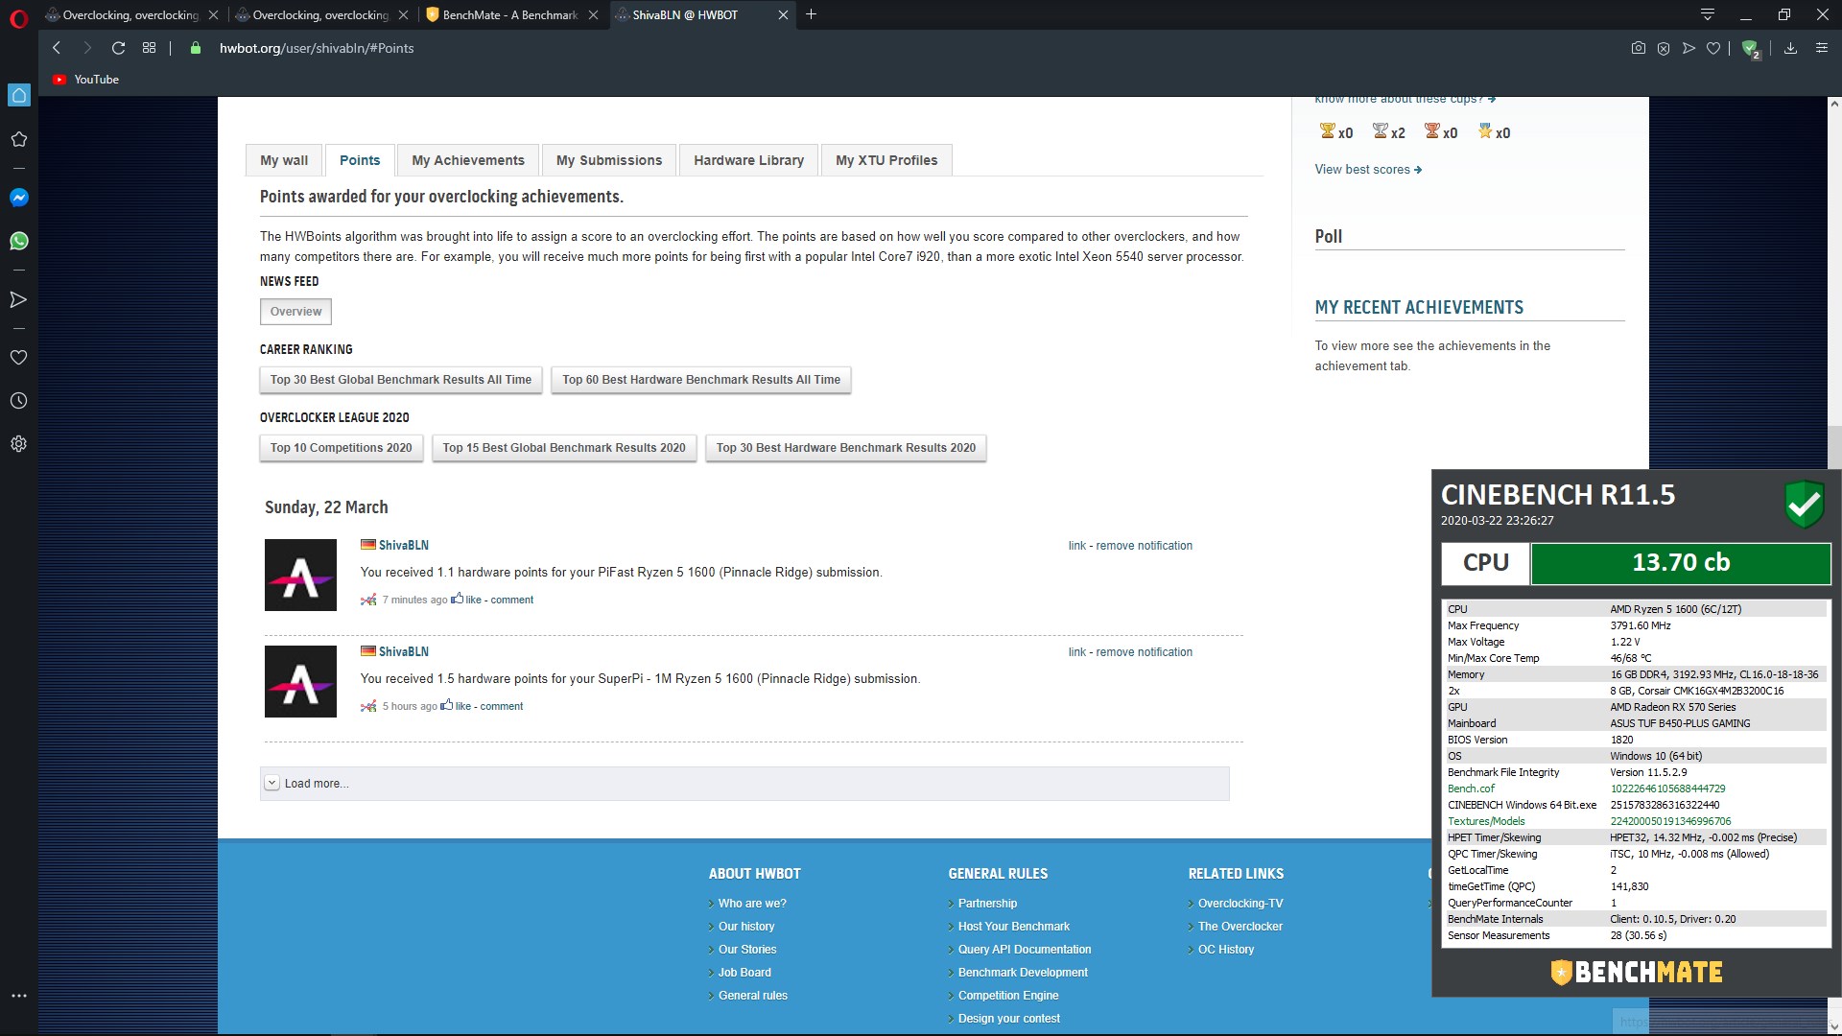This screenshot has height=1036, width=1842.
Task: Click the 13.70 cb score bar
Action: click(x=1681, y=563)
